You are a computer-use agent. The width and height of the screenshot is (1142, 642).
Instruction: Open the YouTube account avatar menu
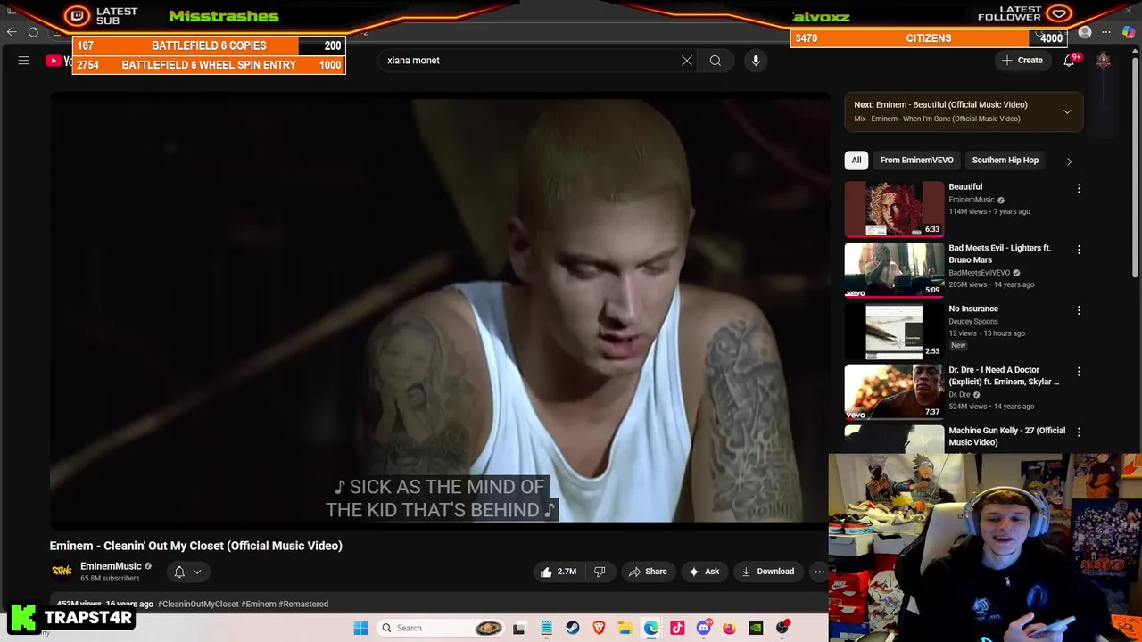tap(1104, 61)
